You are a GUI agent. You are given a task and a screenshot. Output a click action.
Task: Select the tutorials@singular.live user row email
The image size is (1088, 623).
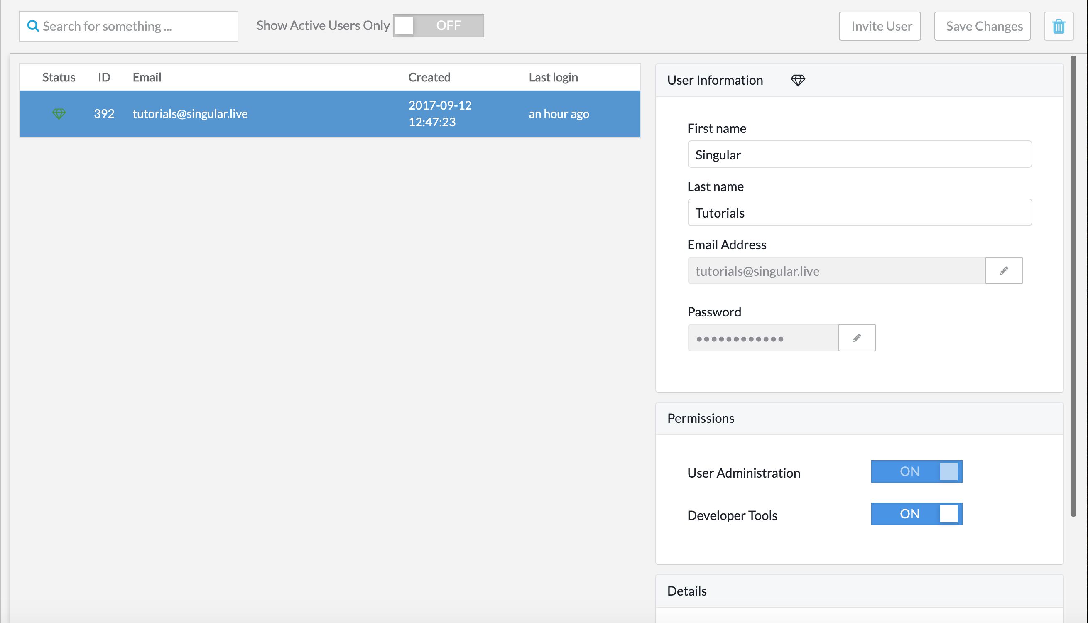(190, 113)
